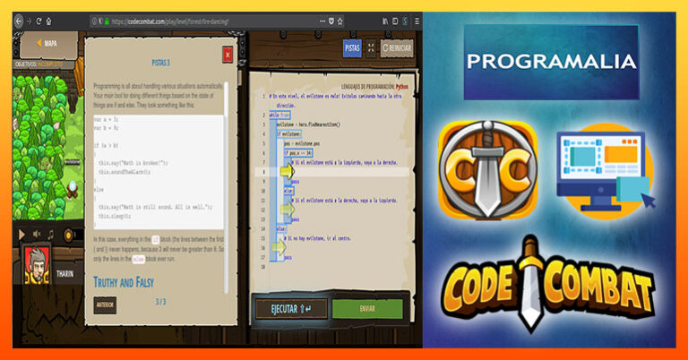Select the Tharin hero portrait
Image resolution: width=688 pixels, height=360 pixels.
point(37,265)
